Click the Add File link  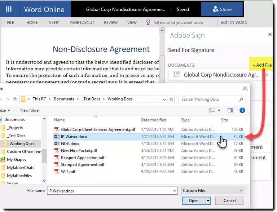pyautogui.click(x=262, y=65)
